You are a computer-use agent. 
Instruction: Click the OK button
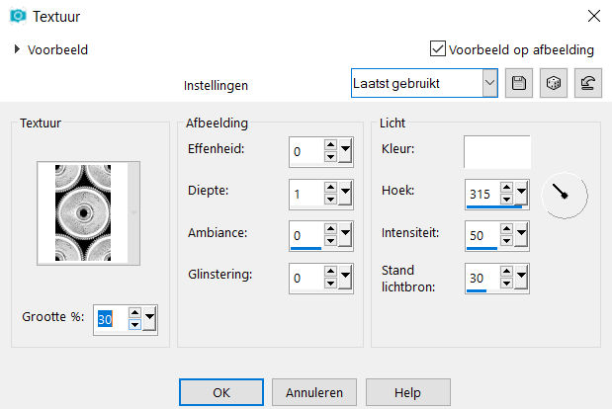click(221, 392)
